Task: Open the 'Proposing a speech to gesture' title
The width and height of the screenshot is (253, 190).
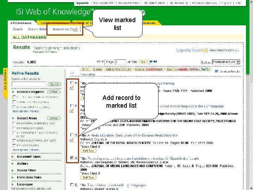Action: (143, 158)
